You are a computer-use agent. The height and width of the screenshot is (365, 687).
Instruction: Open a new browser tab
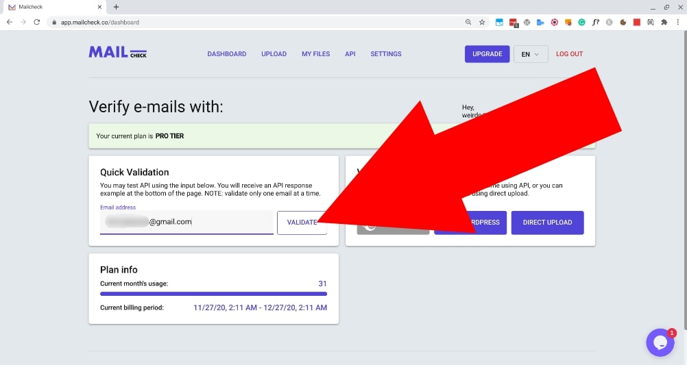pos(116,7)
